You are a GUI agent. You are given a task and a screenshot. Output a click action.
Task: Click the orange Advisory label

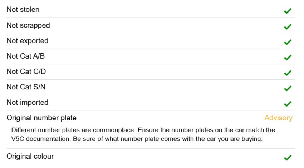pyautogui.click(x=278, y=118)
